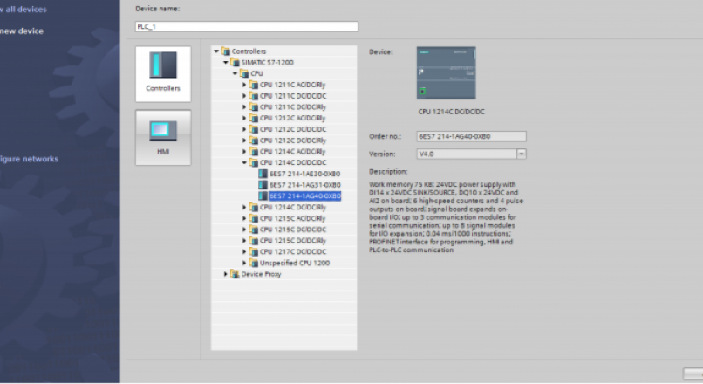Select order number 6ES7 214-1AE30-0XB0
This screenshot has height=384, width=703.
pos(305,174)
